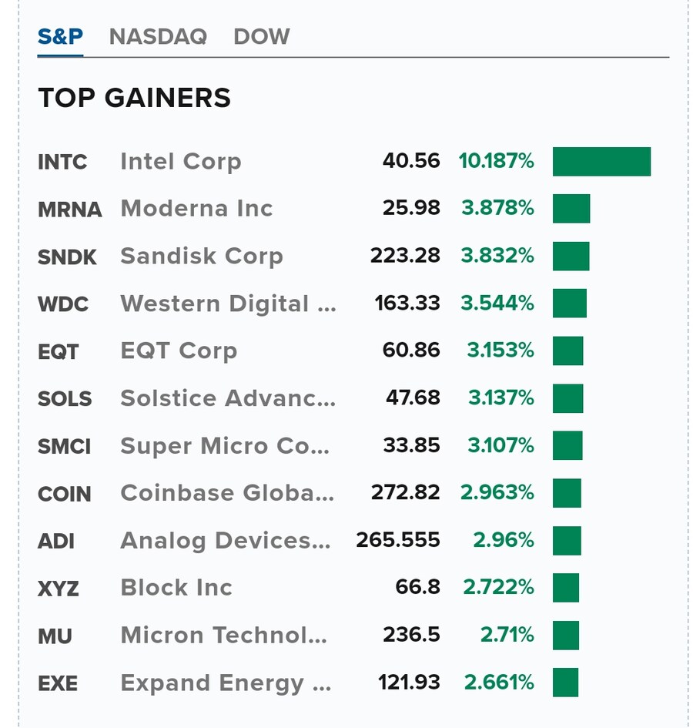This screenshot has height=728, width=693.
Task: Click Moderna's green percentage bar
Action: click(571, 209)
